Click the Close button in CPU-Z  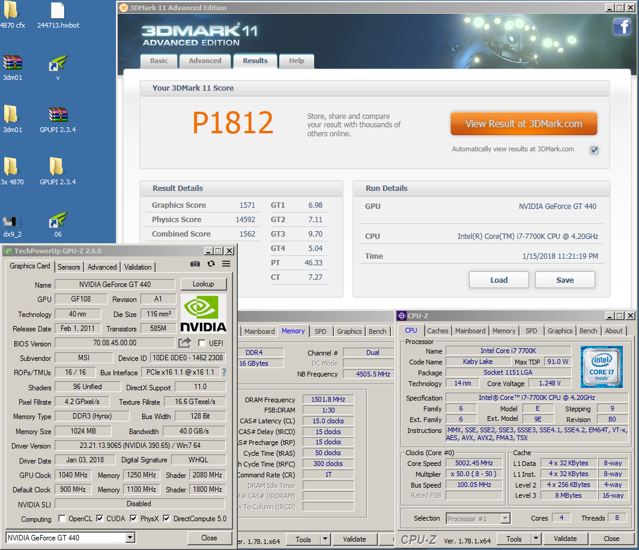pyautogui.click(x=611, y=539)
